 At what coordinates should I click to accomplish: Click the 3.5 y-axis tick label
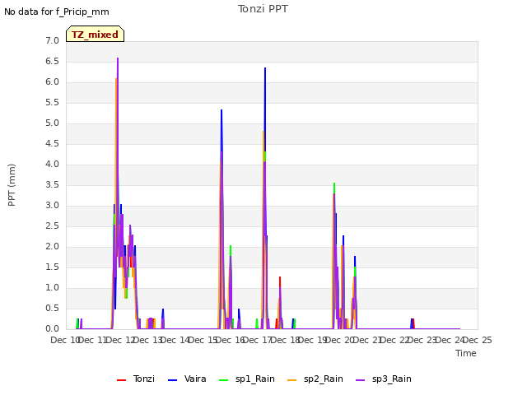(x=53, y=184)
